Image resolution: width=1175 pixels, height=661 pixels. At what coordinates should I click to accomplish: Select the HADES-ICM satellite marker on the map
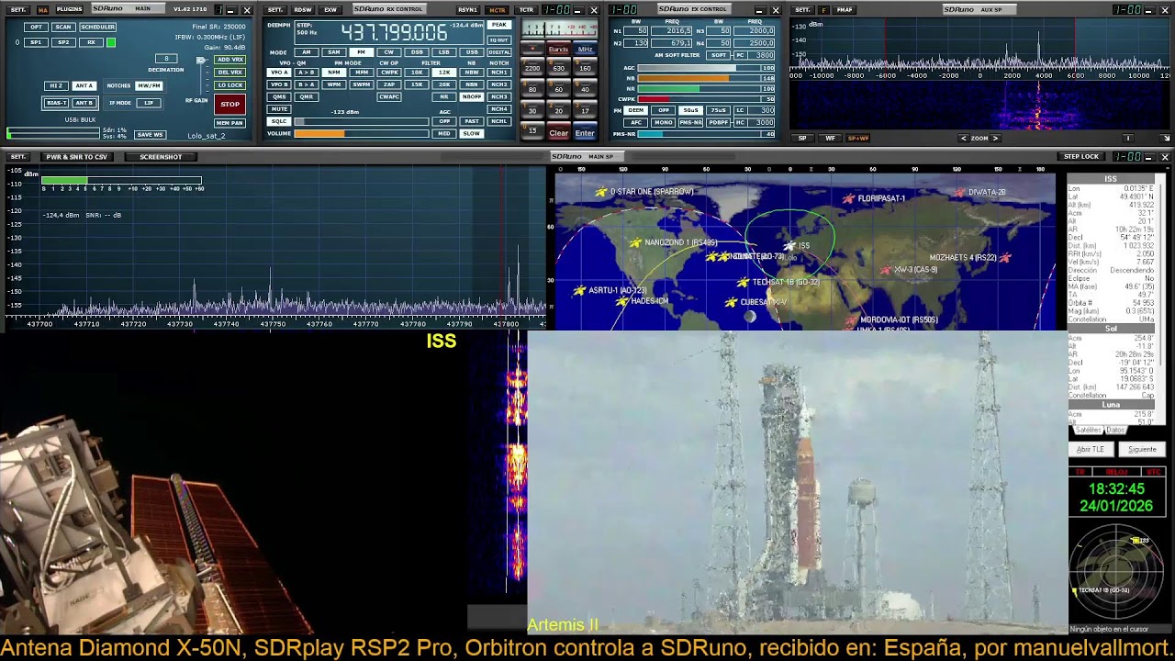coord(622,301)
